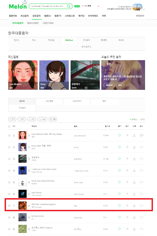Tick checkbox for track 9
Viewport: 157px width, 236px height.
tap(9, 229)
